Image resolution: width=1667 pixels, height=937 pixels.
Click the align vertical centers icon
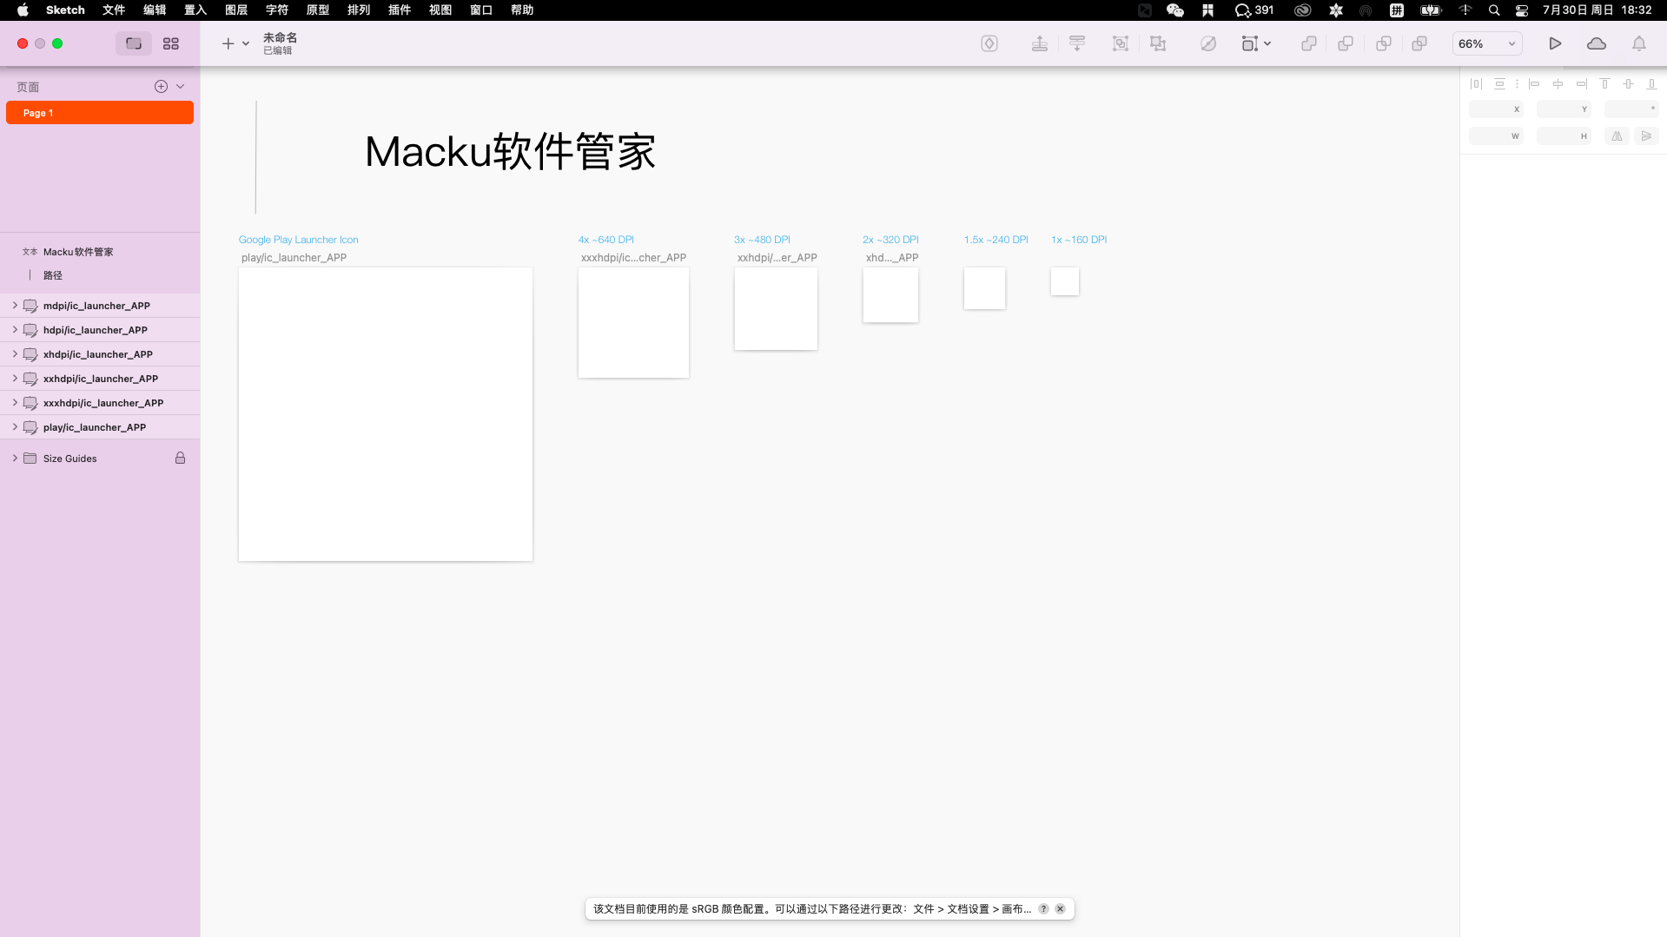coord(1629,84)
